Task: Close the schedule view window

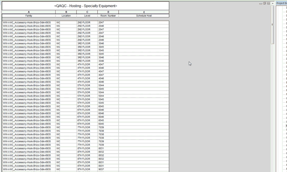Action: [268, 4]
